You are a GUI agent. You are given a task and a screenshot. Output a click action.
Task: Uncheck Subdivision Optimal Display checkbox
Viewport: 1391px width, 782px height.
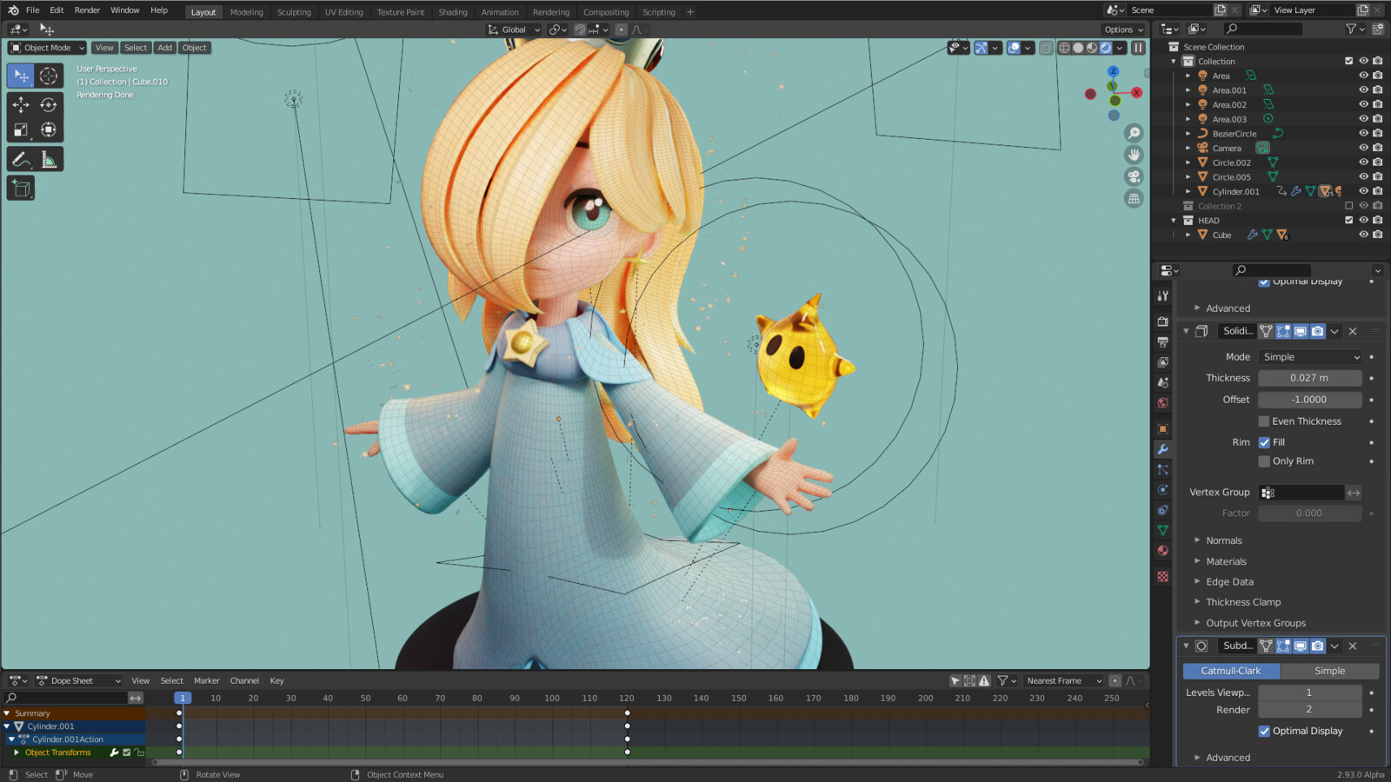tap(1264, 731)
